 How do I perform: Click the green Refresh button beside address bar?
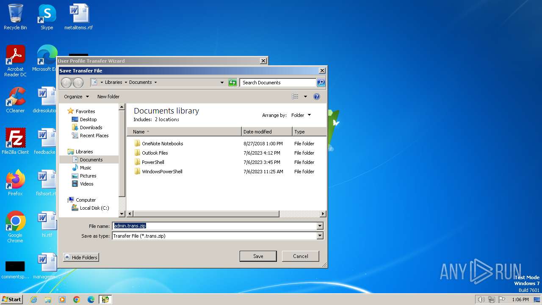pos(232,83)
